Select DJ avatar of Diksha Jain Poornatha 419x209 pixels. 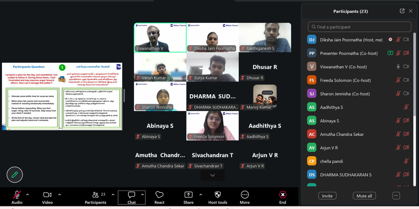tap(312, 40)
